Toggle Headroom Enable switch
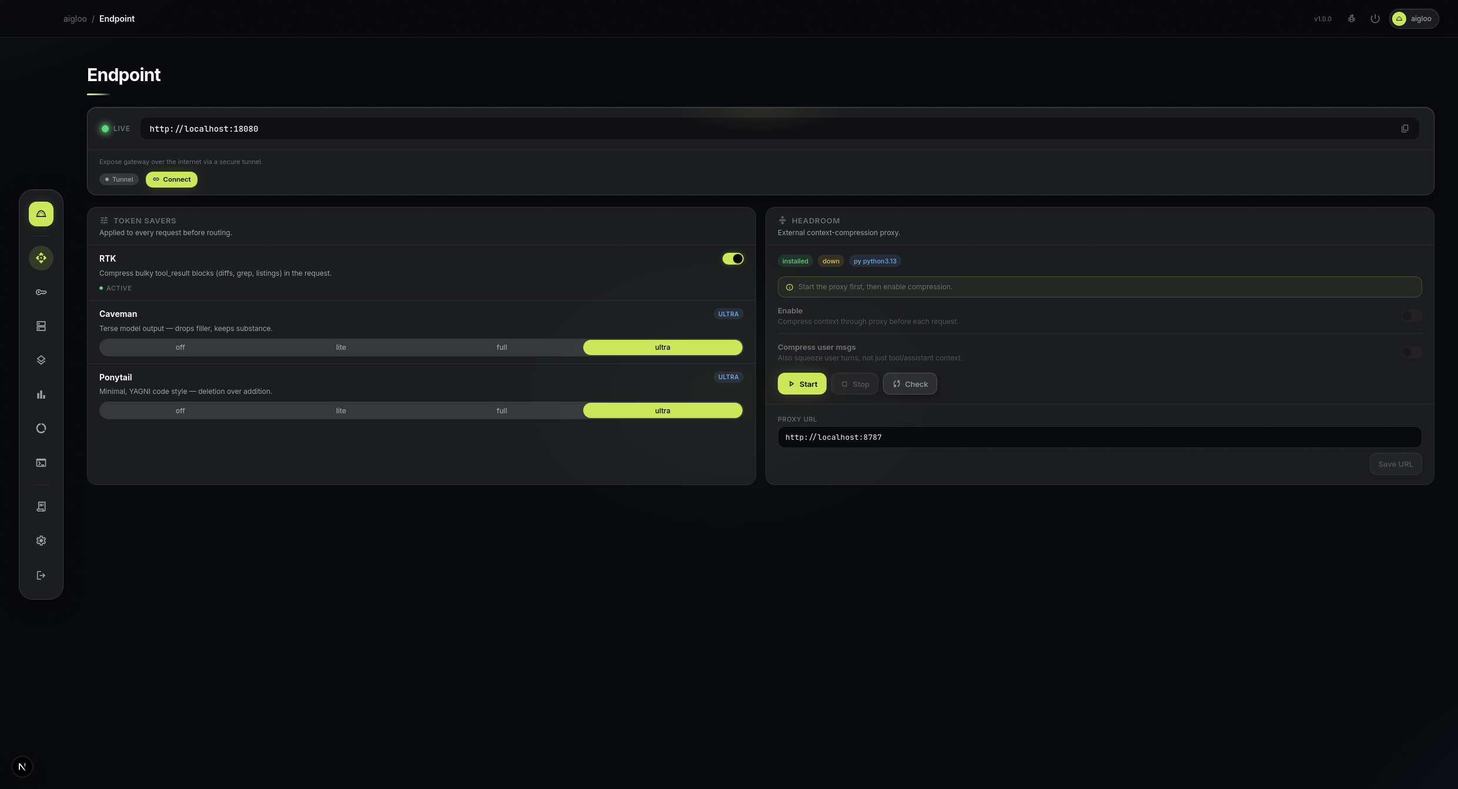Image resolution: width=1458 pixels, height=789 pixels. (1411, 316)
